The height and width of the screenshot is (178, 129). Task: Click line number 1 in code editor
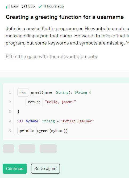click(10, 92)
